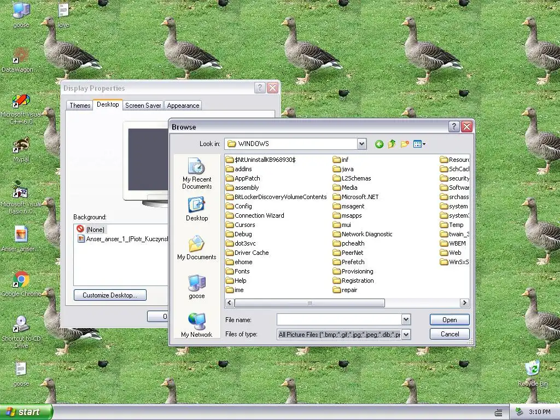Expand the File name dropdown arrow
This screenshot has height=420, width=560.
click(x=406, y=319)
